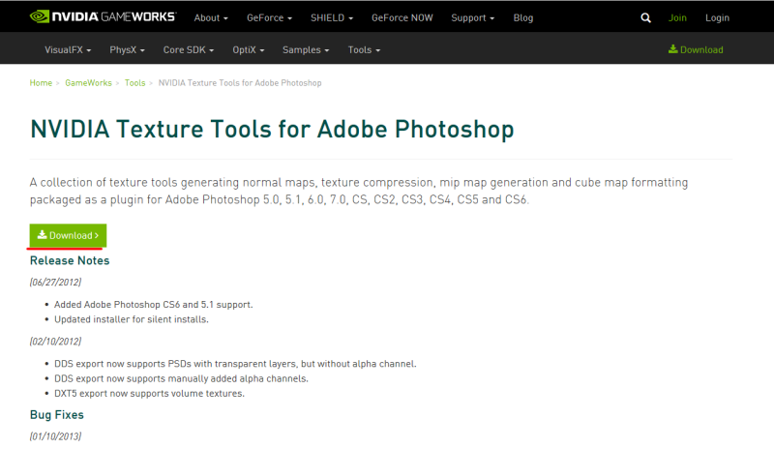The image size is (774, 449).
Task: Click 'Updated installer for silent installs' line
Action: click(132, 319)
